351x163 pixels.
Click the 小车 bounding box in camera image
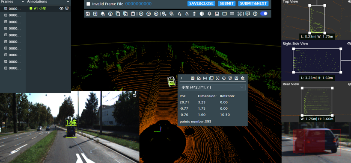coord(71,131)
